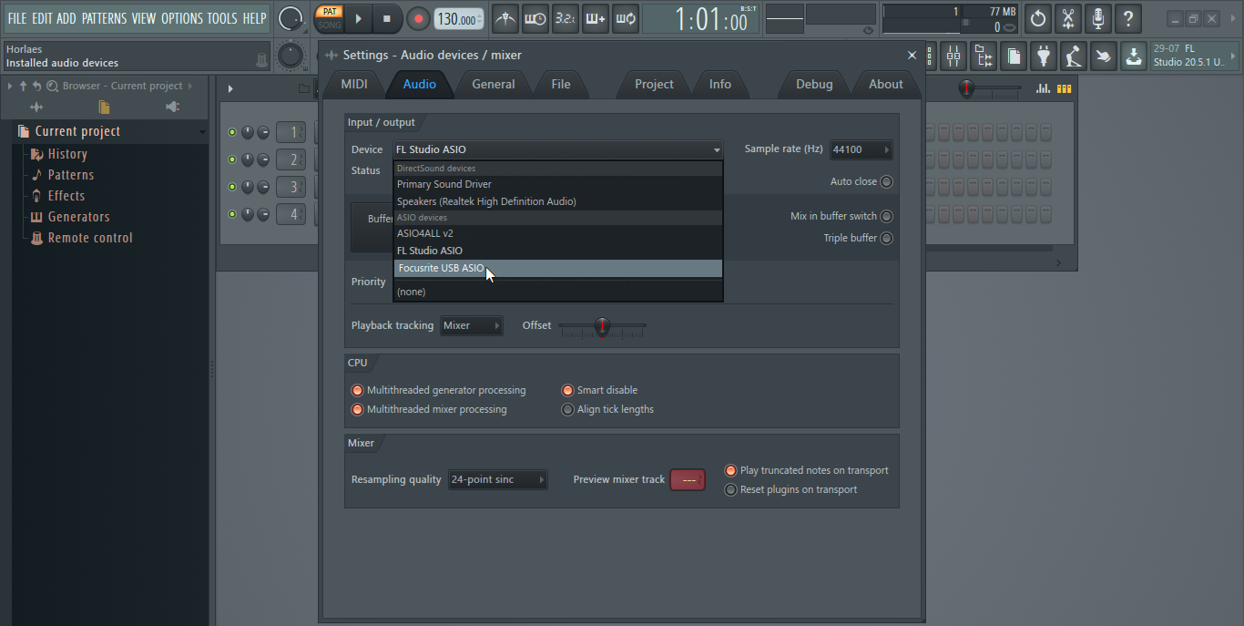Open Generators in browser tree
Screen dimensions: 1244x626
click(x=78, y=217)
